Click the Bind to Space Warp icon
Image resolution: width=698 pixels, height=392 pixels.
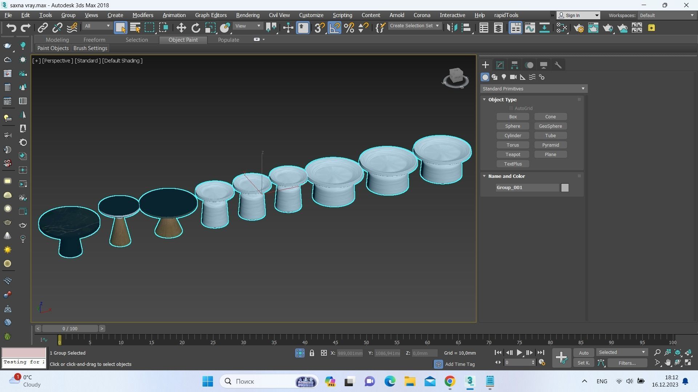72,28
